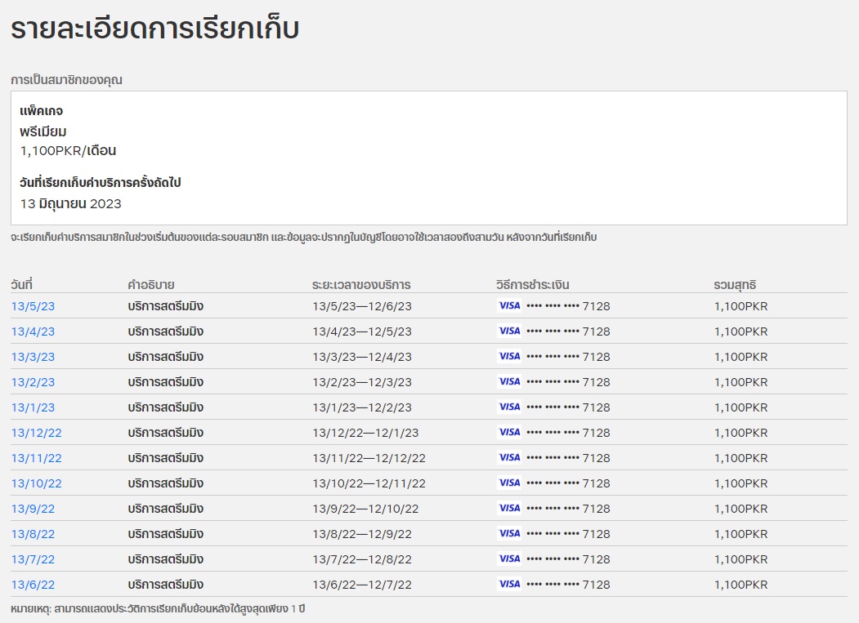Click Visa logo in 13/11/22 row

pos(509,457)
